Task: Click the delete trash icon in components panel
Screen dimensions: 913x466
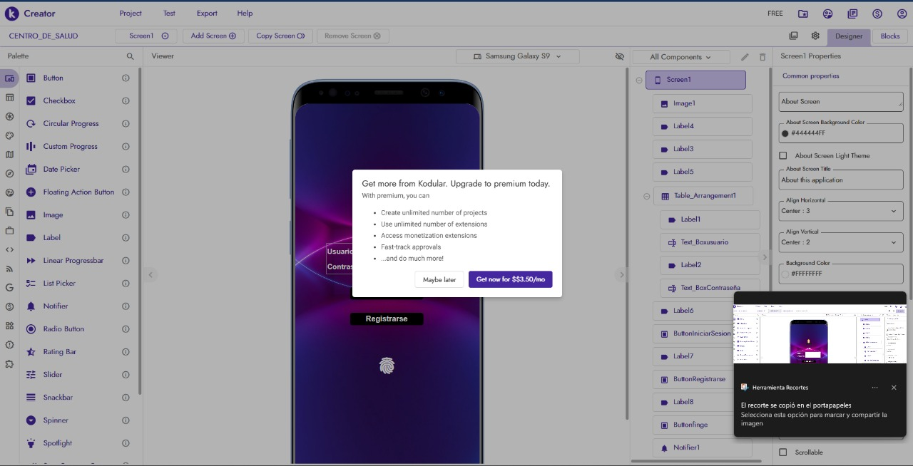Action: [x=762, y=57]
